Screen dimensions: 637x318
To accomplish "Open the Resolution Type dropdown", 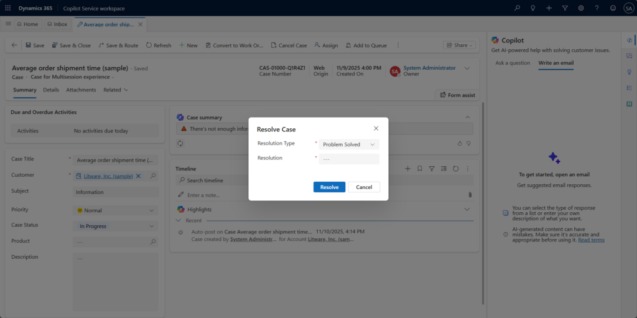I will [x=349, y=144].
